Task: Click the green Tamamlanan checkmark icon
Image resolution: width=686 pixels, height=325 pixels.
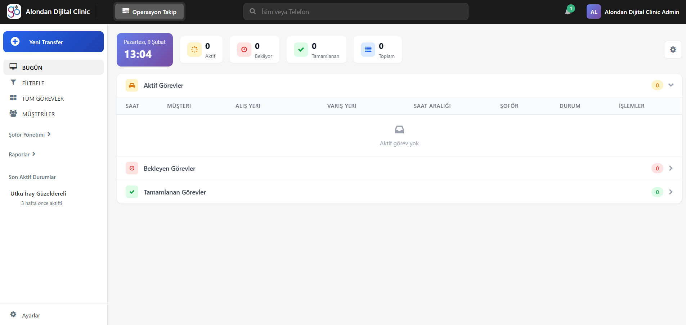Action: (301, 50)
